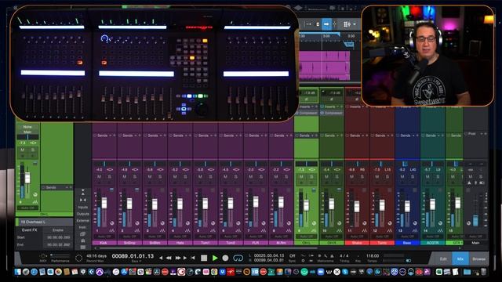This screenshot has width=502, height=282.
Task: Solo the Kick channel
Action: [109, 176]
